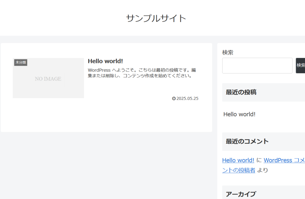Click the より text after commenter link
Image resolution: width=305 pixels, height=199 pixels.
[263, 170]
